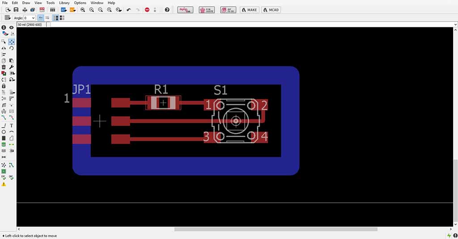
Task: Click the Save floppy disk icon
Action: [16, 10]
